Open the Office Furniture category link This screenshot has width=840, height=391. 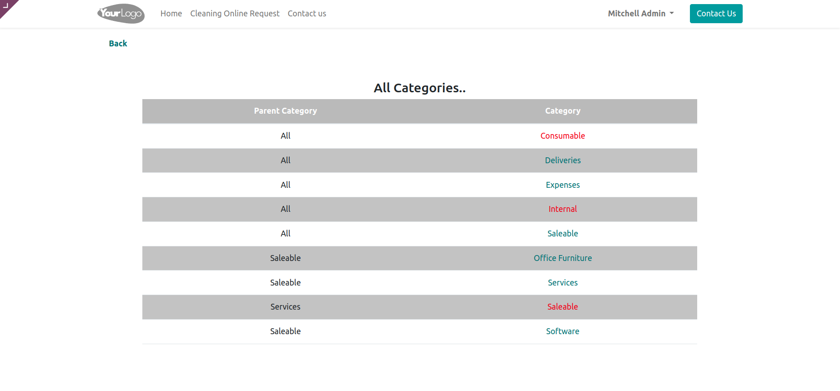[x=563, y=258]
